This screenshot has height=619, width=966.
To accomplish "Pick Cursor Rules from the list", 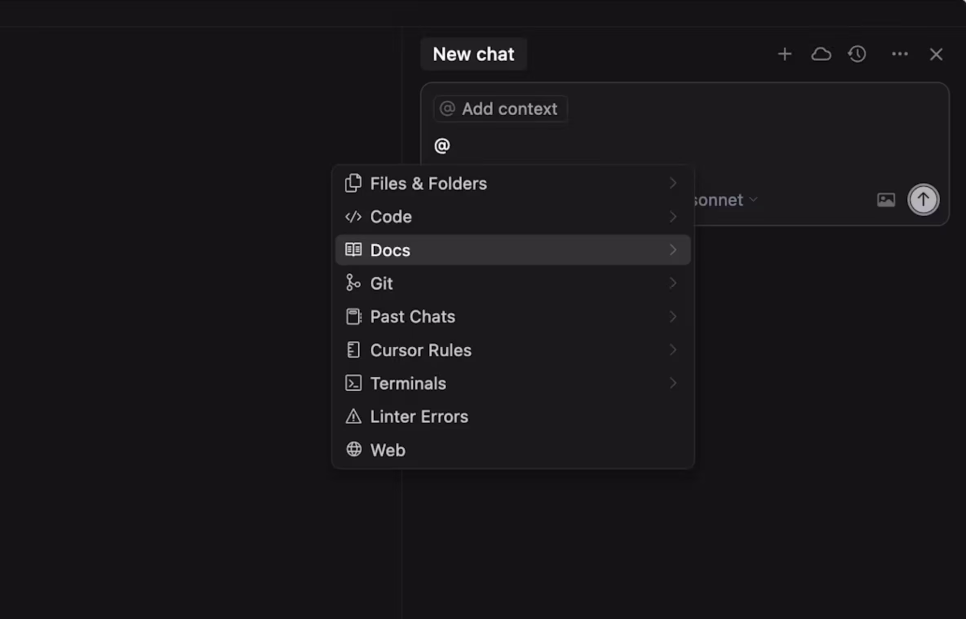I will [421, 350].
